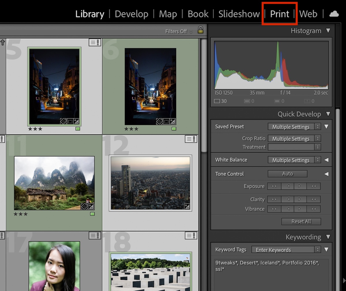Toggle the three-star rating on photo 5
The width and height of the screenshot is (346, 291).
pyautogui.click(x=35, y=129)
